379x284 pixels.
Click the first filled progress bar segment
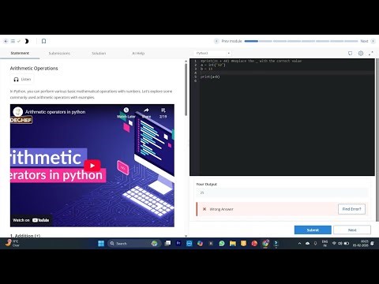pyautogui.click(x=251, y=41)
